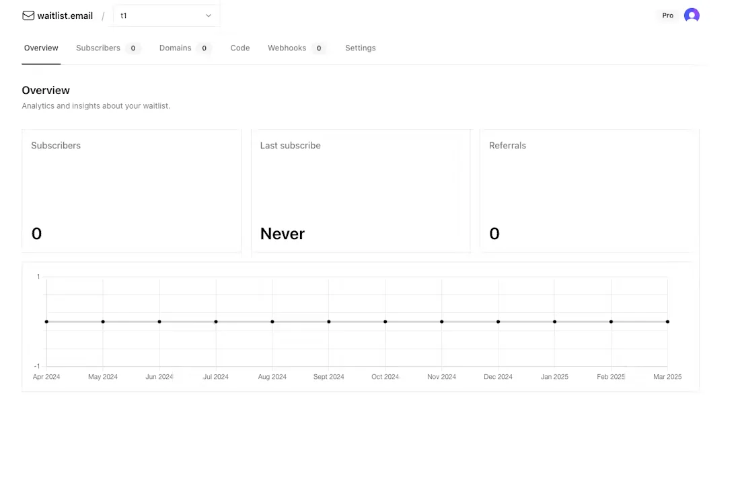This screenshot has height=481, width=740.
Task: Open the t1 waitlist selector dropdown
Action: (x=165, y=15)
